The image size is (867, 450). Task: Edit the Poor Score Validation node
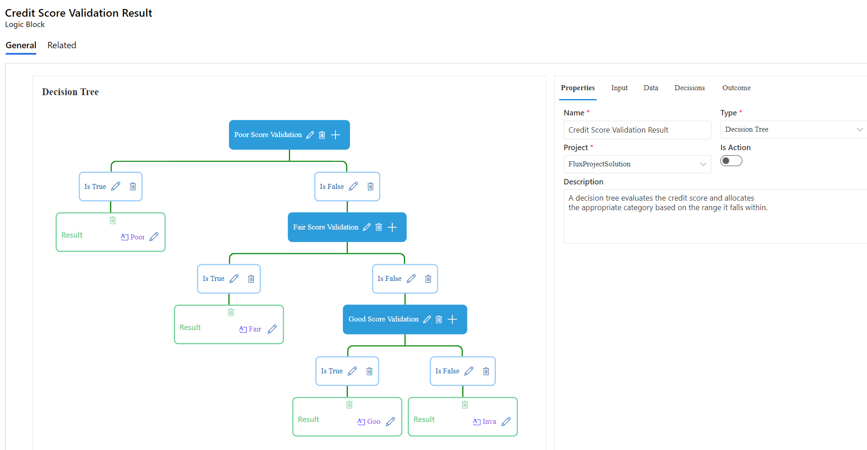[310, 135]
